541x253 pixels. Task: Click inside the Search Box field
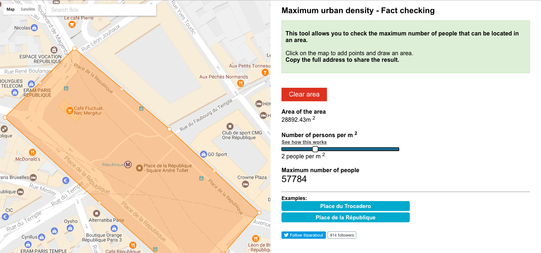[101, 10]
